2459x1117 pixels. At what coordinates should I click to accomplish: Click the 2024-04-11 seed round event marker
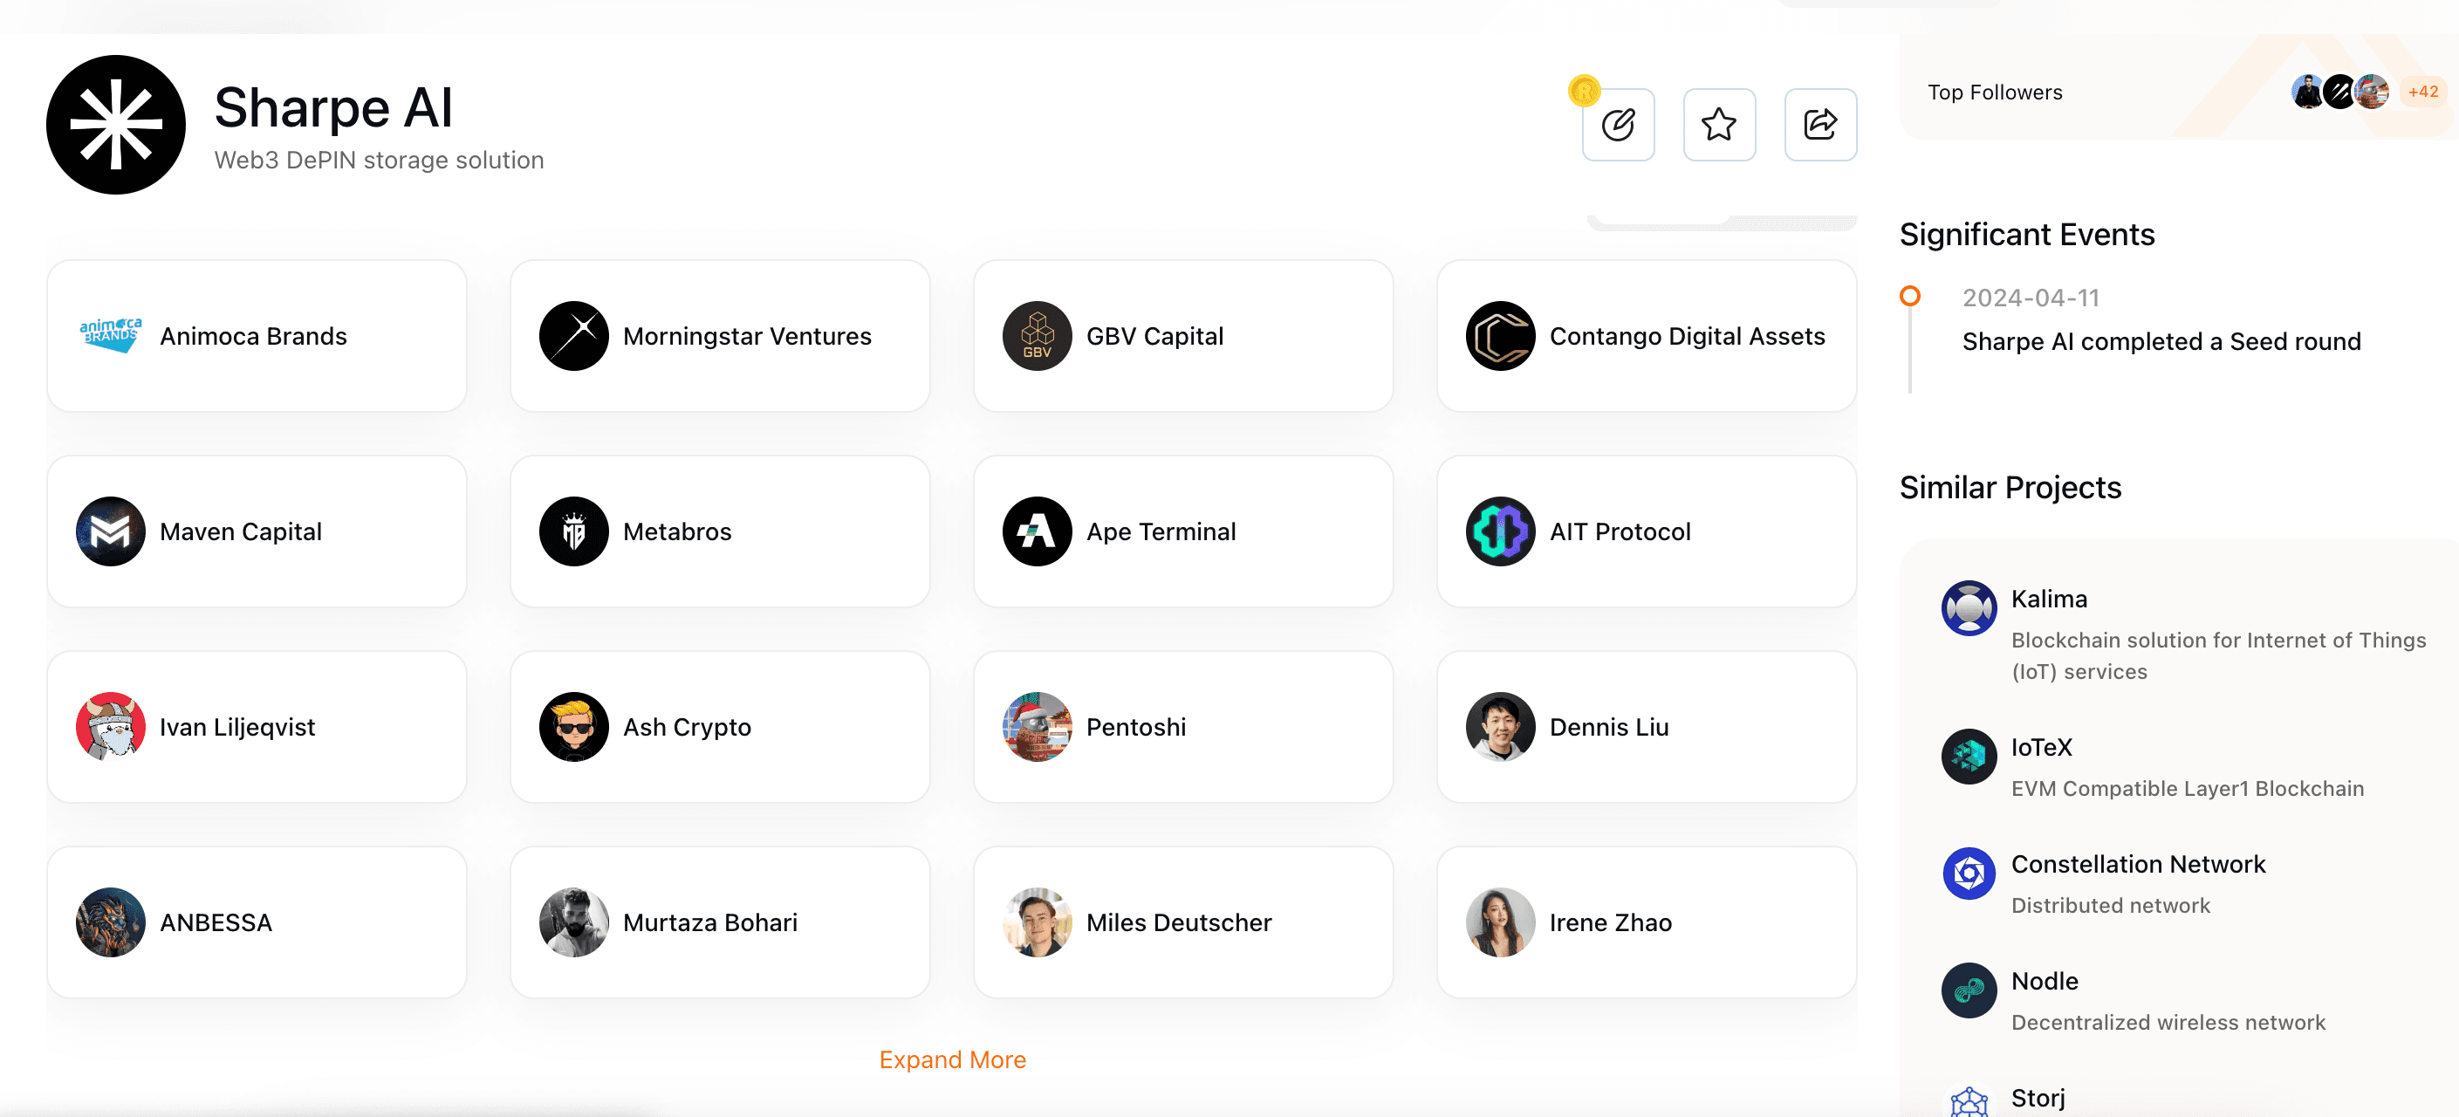pyautogui.click(x=1909, y=296)
